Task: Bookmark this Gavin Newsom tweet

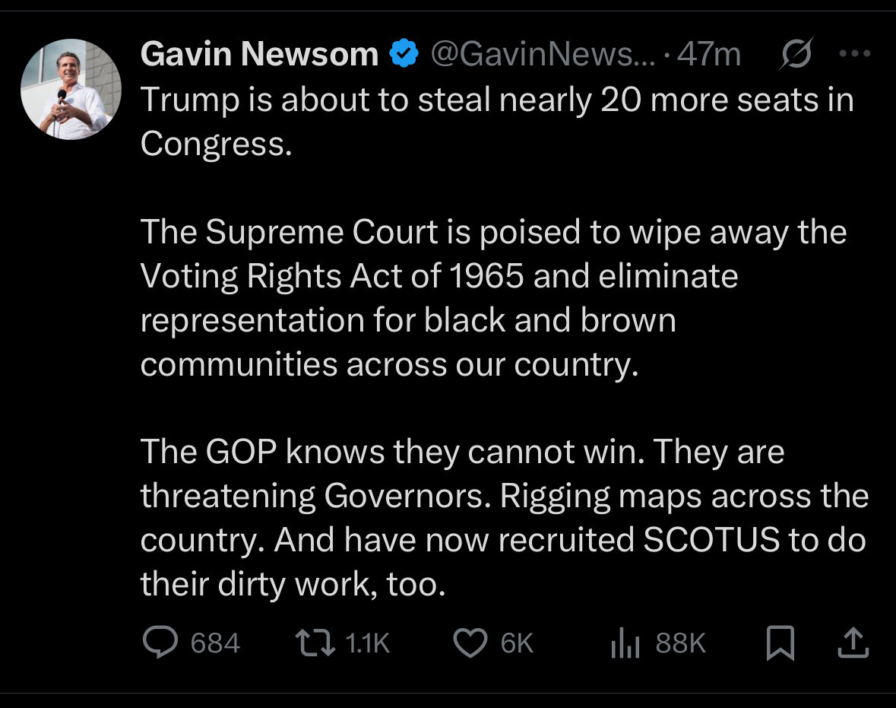Action: click(x=780, y=644)
